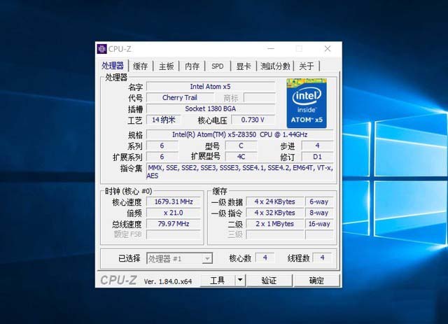Screen dimensions: 448x324
Task: Select the 内存 (Memory) tab
Action: click(x=192, y=66)
